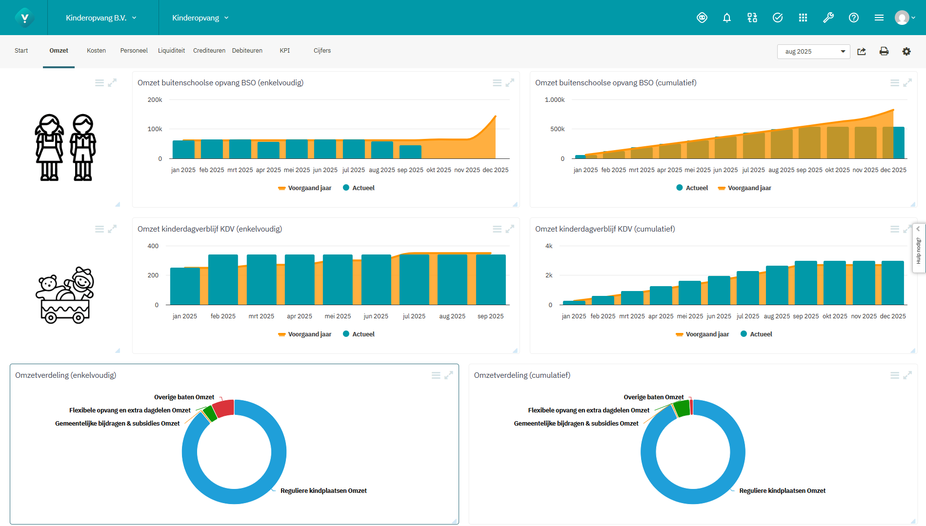Click the share/export dashboard icon
Viewport: 926px width, 526px height.
[862, 51]
